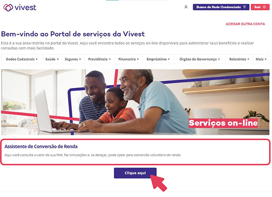
Task: Click the Clique aqui button
Action: [x=135, y=173]
